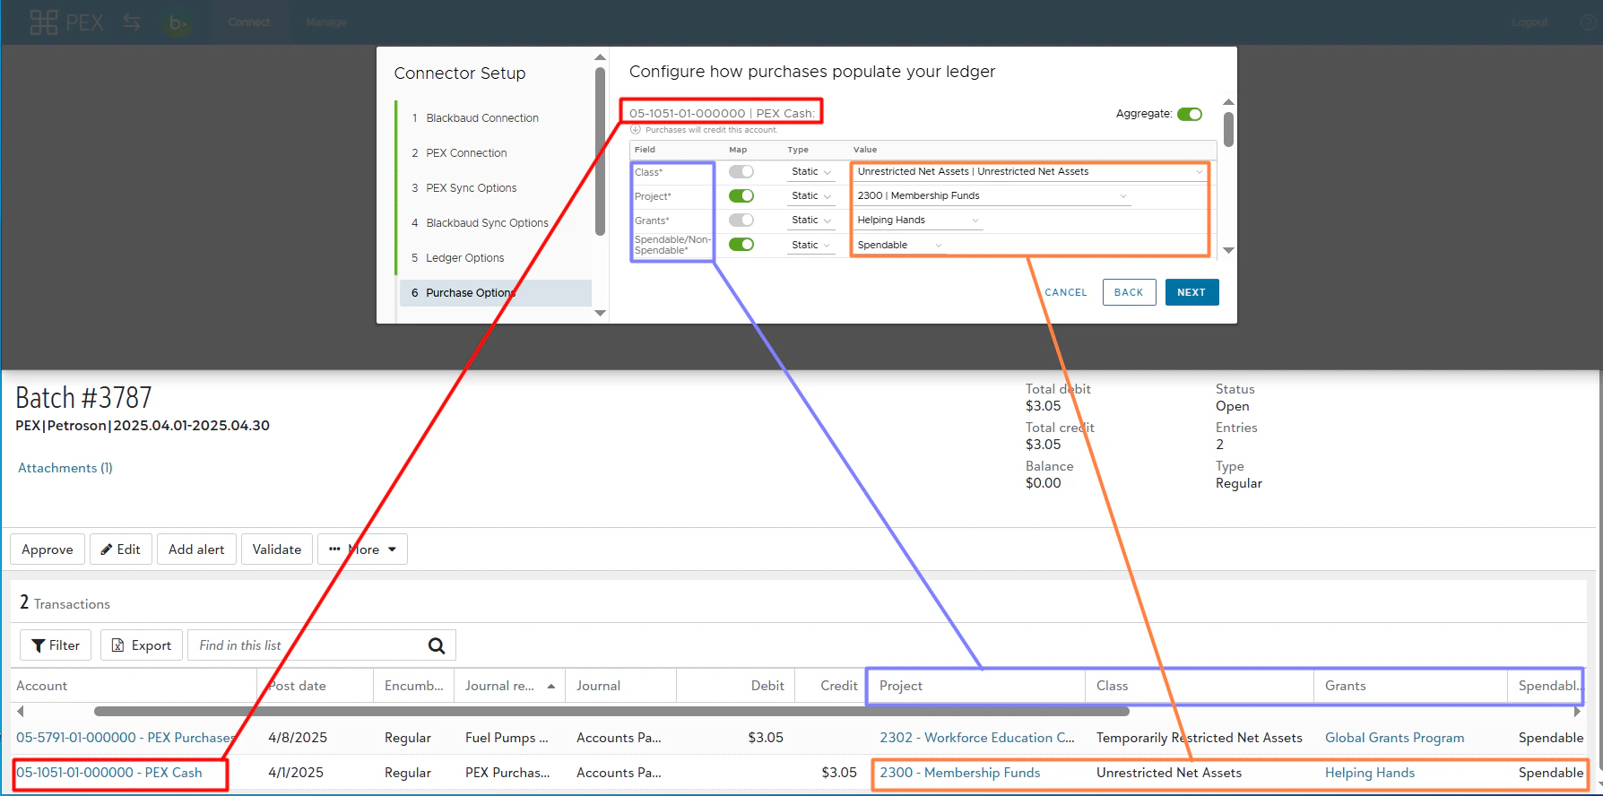Click the search magnifier icon
The height and width of the screenshot is (796, 1603).
point(437,645)
